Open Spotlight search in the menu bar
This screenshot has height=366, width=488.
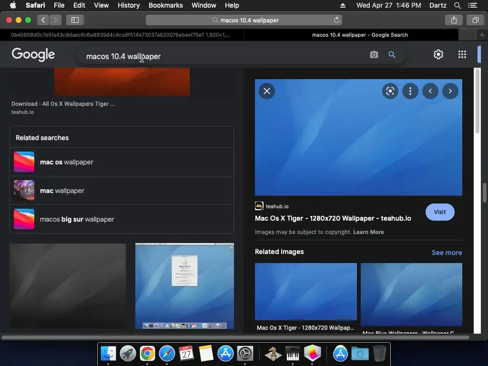point(457,5)
